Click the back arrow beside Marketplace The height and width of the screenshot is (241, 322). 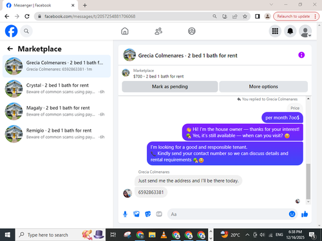click(x=10, y=49)
